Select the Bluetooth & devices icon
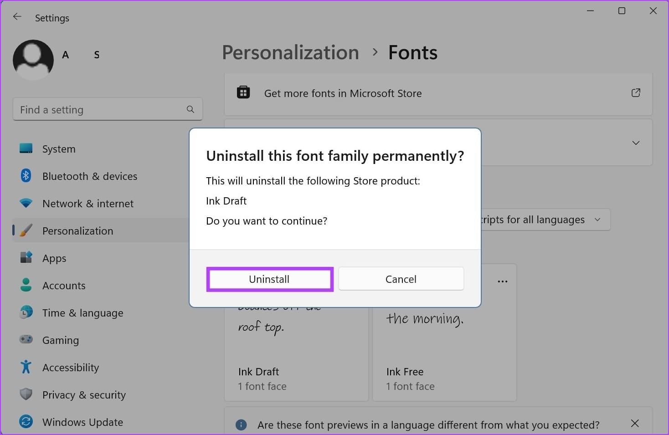This screenshot has width=669, height=435. pyautogui.click(x=26, y=176)
